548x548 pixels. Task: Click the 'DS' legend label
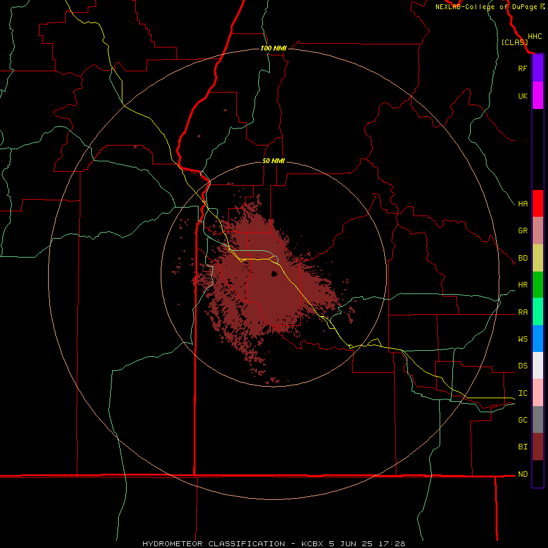(522, 366)
